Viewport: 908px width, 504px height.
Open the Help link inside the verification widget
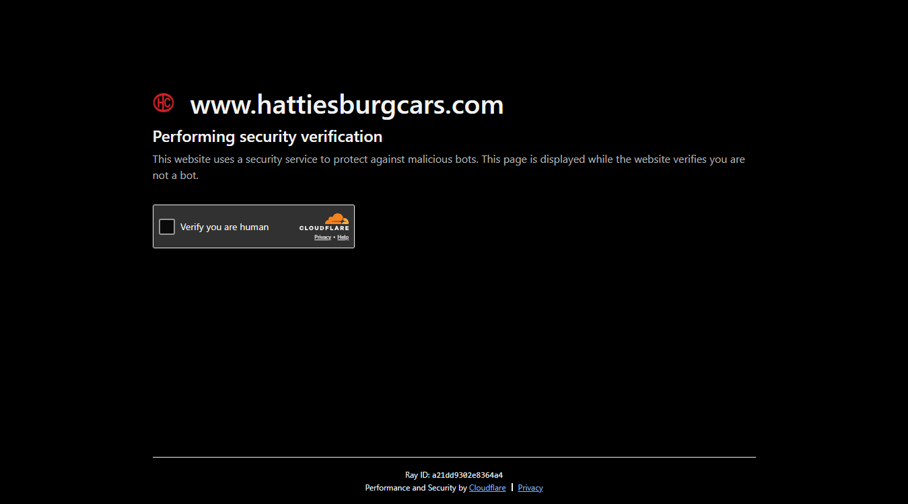pyautogui.click(x=343, y=238)
